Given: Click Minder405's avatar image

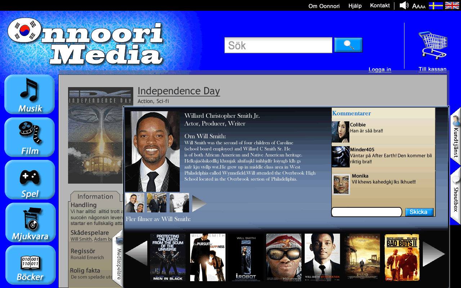Looking at the screenshot, I should click(x=340, y=157).
